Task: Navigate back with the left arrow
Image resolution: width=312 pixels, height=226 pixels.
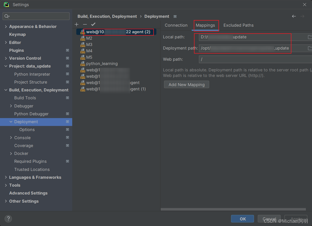Action: coord(294,16)
